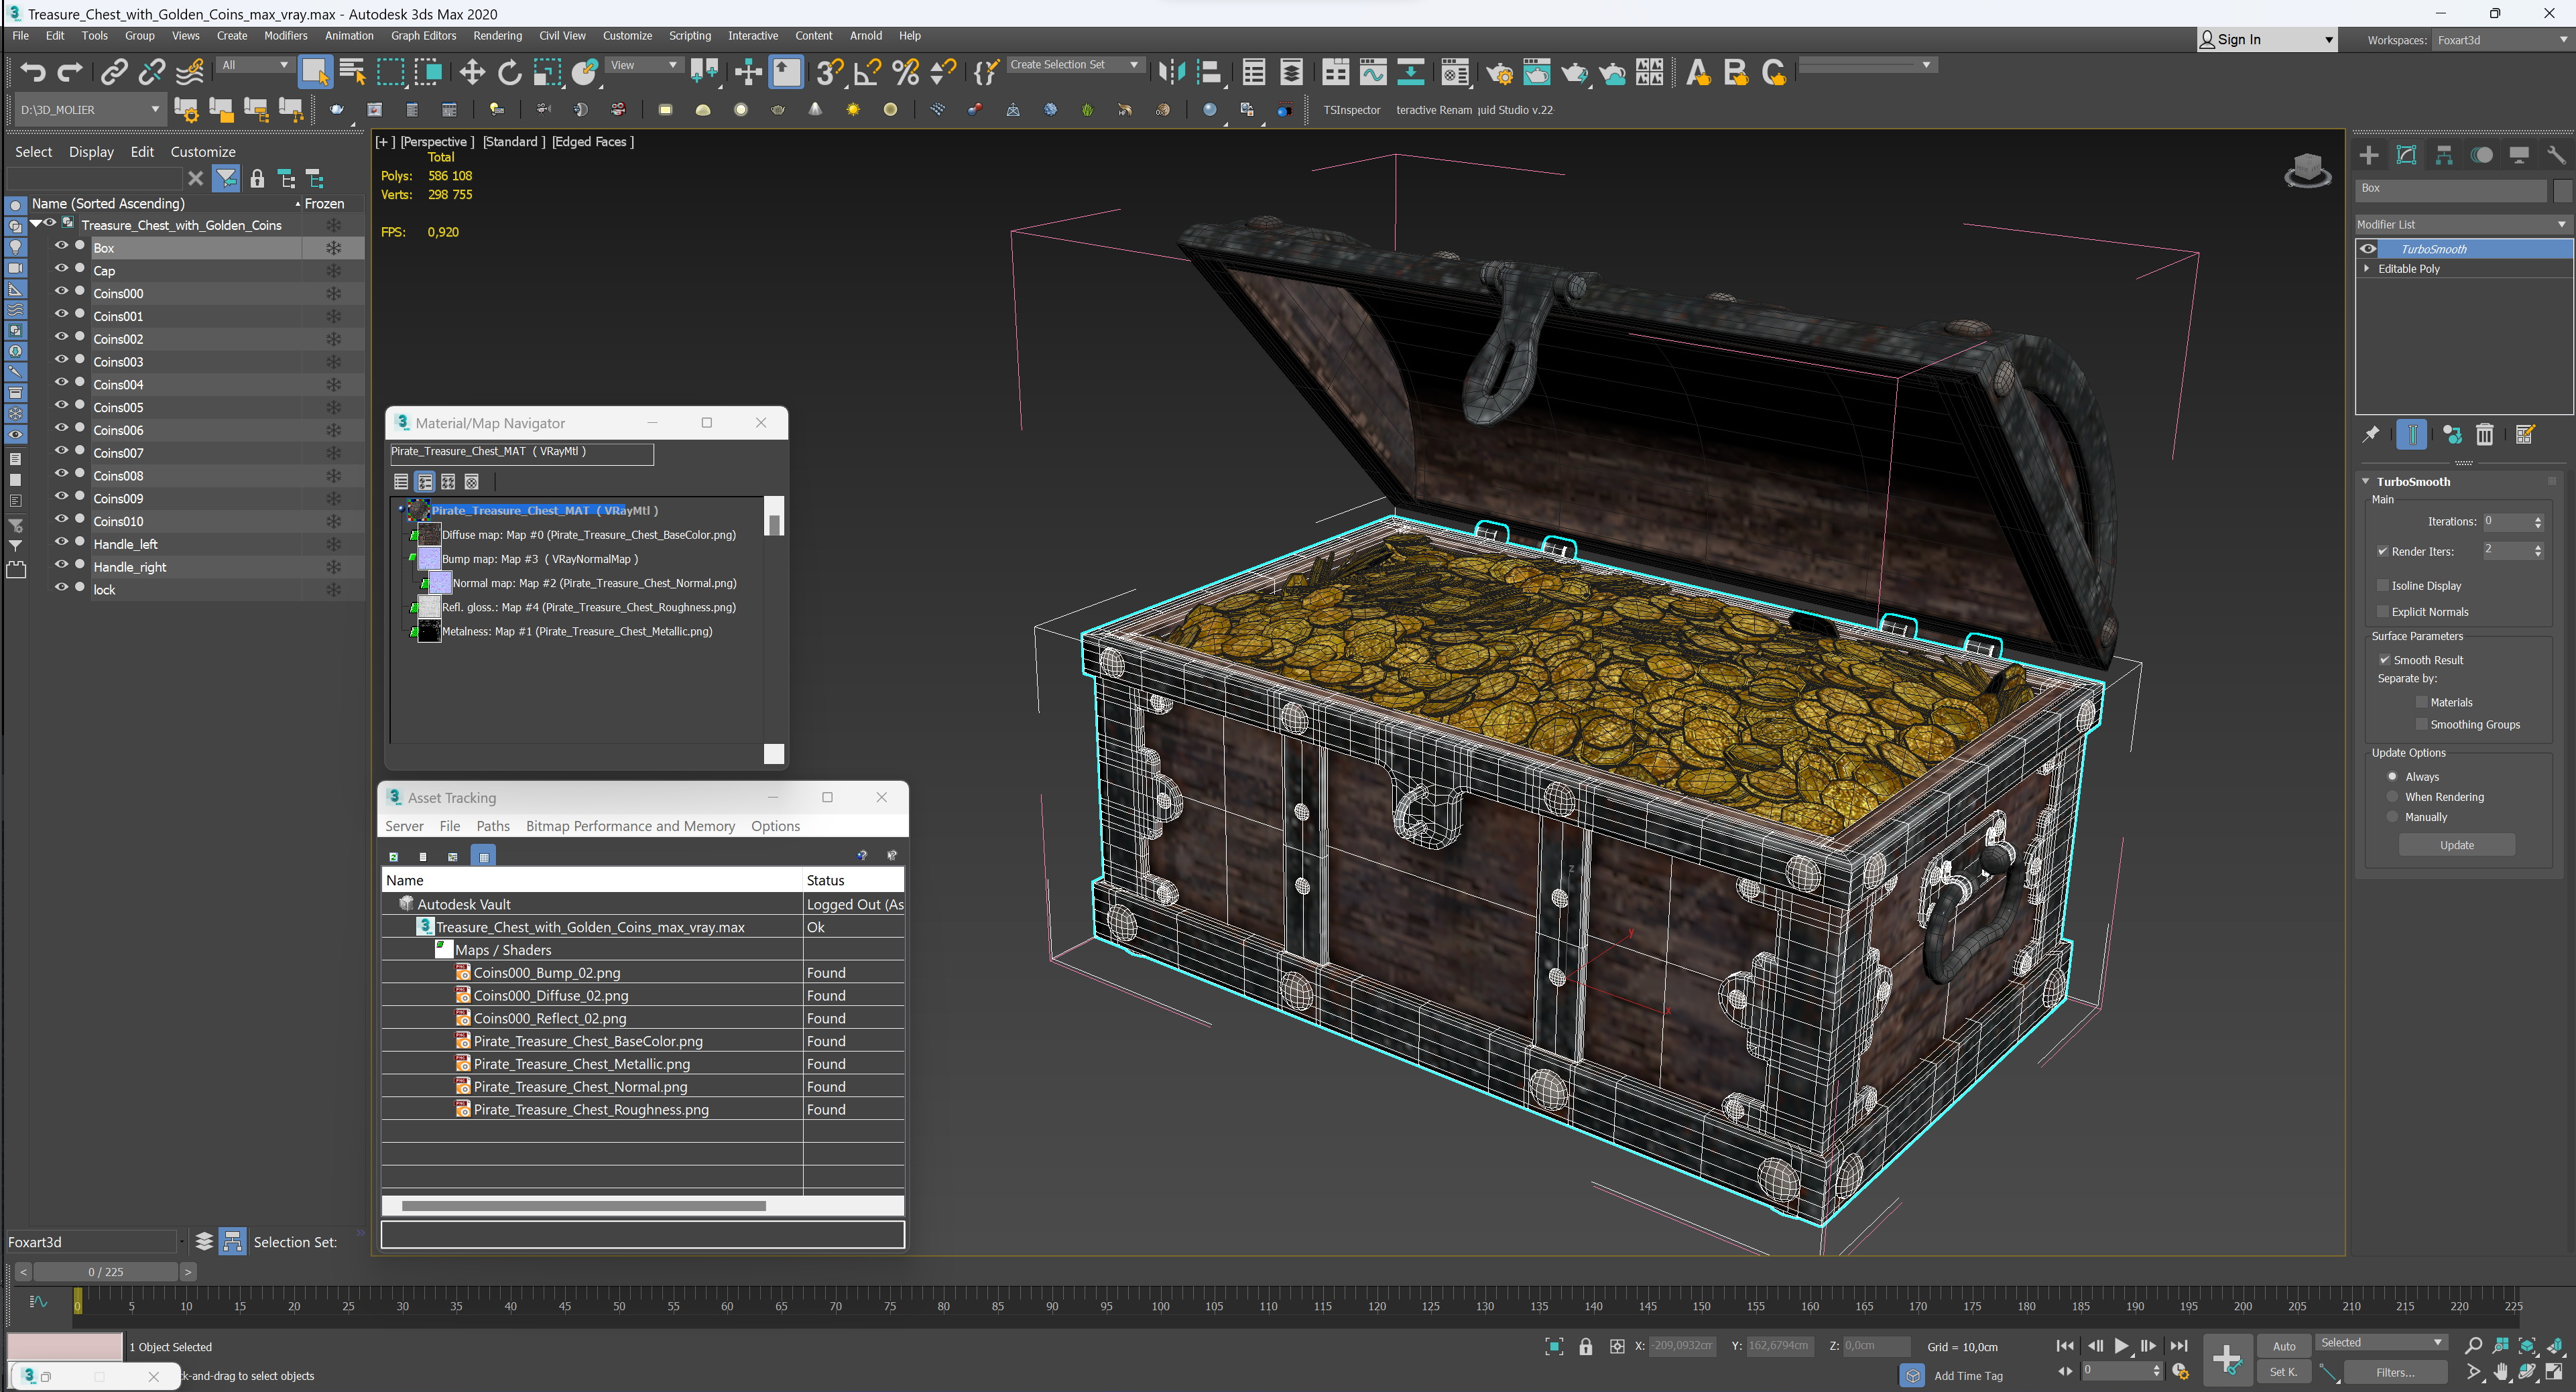Toggle visibility of Coins005
The width and height of the screenshot is (2576, 1392).
pyautogui.click(x=61, y=406)
